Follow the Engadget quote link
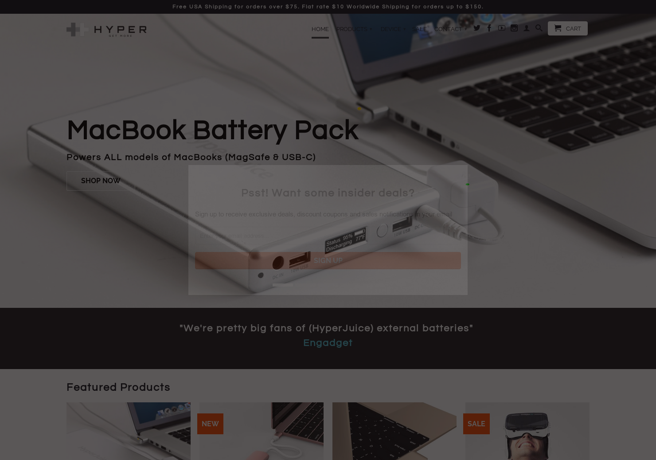The width and height of the screenshot is (656, 460). [328, 343]
